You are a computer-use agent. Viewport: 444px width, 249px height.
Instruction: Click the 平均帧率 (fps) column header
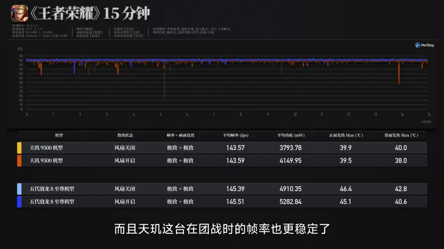tap(236, 135)
